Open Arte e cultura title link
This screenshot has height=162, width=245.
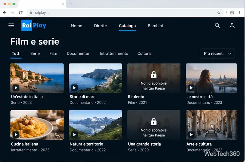coord(199,144)
